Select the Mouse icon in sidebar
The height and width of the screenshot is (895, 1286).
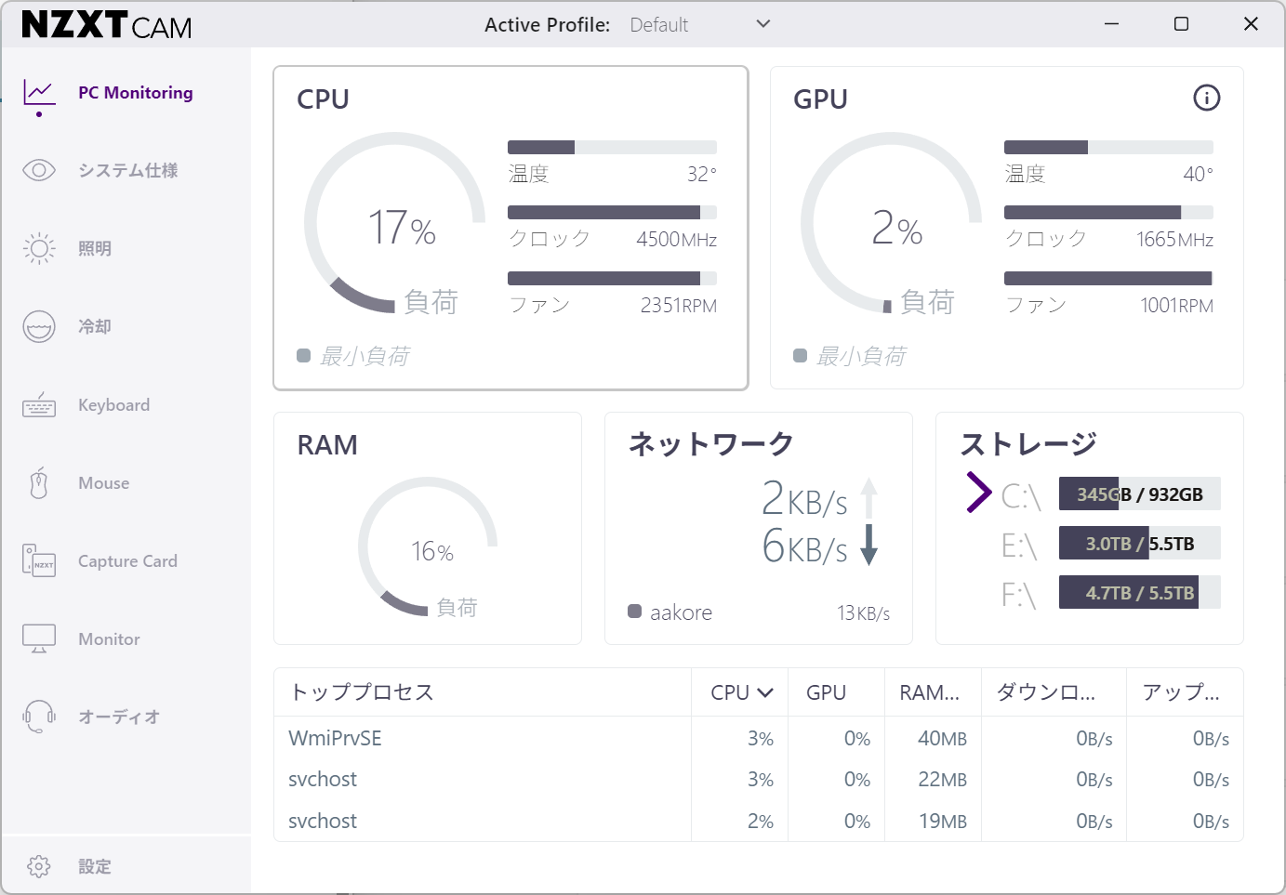[x=39, y=483]
